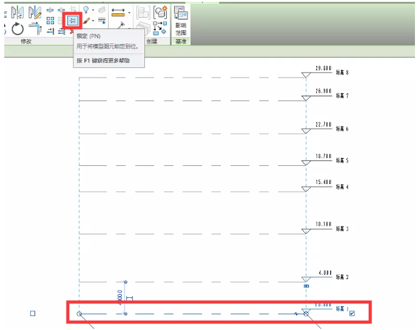Click the 15.400 elevation value
The width and height of the screenshot is (418, 330).
pyautogui.click(x=323, y=182)
